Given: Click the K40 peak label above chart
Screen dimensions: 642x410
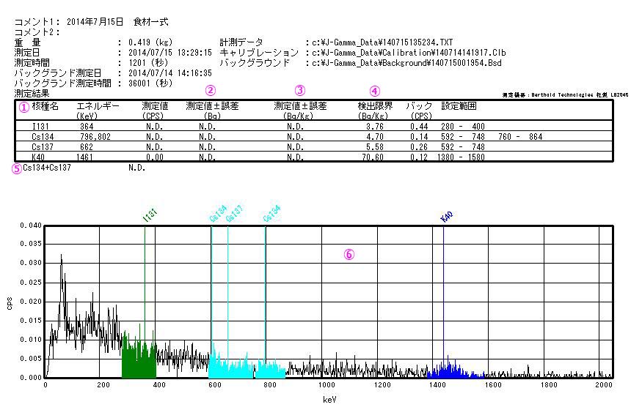Looking at the screenshot, I should [446, 215].
